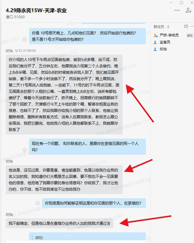Click the group title 4.29陈永亮15W-天津-农业

coord(36,10)
